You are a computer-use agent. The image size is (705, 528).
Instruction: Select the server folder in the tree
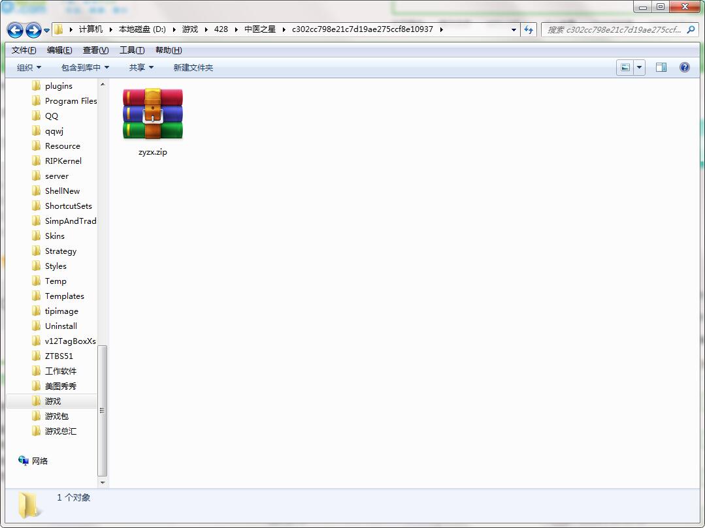[50, 176]
